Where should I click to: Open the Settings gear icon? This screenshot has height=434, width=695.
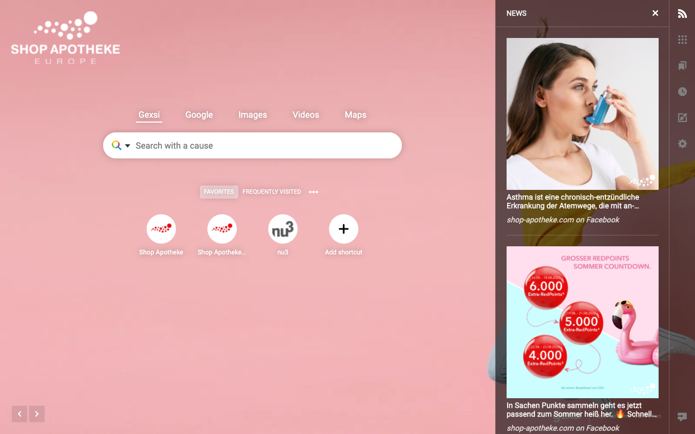pyautogui.click(x=683, y=144)
